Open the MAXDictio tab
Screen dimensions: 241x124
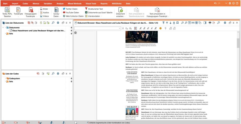tap(117, 4)
